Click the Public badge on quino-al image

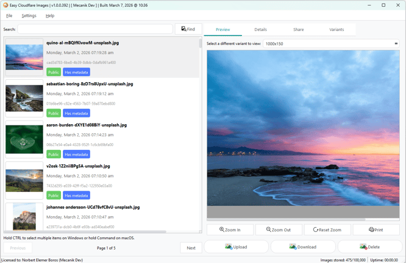pyautogui.click(x=54, y=72)
